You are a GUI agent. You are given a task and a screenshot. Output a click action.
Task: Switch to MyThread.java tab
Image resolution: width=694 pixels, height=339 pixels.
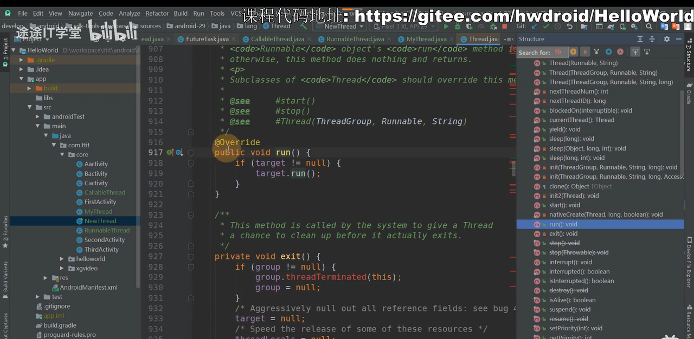(x=427, y=39)
